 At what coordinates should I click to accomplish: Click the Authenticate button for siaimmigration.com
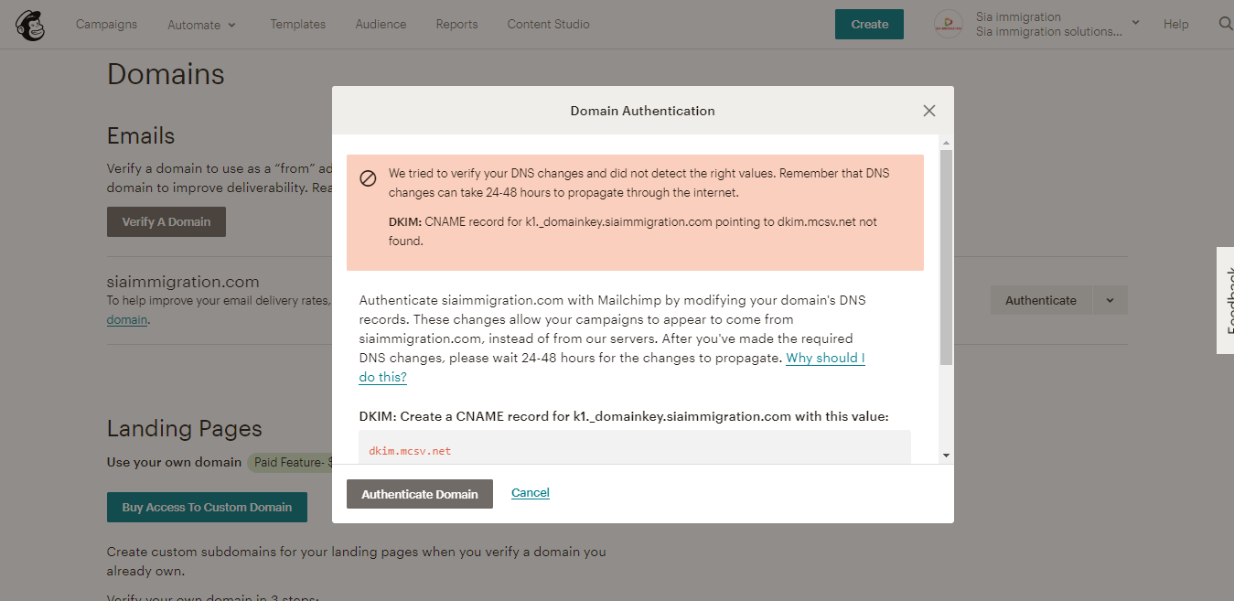coord(1041,300)
